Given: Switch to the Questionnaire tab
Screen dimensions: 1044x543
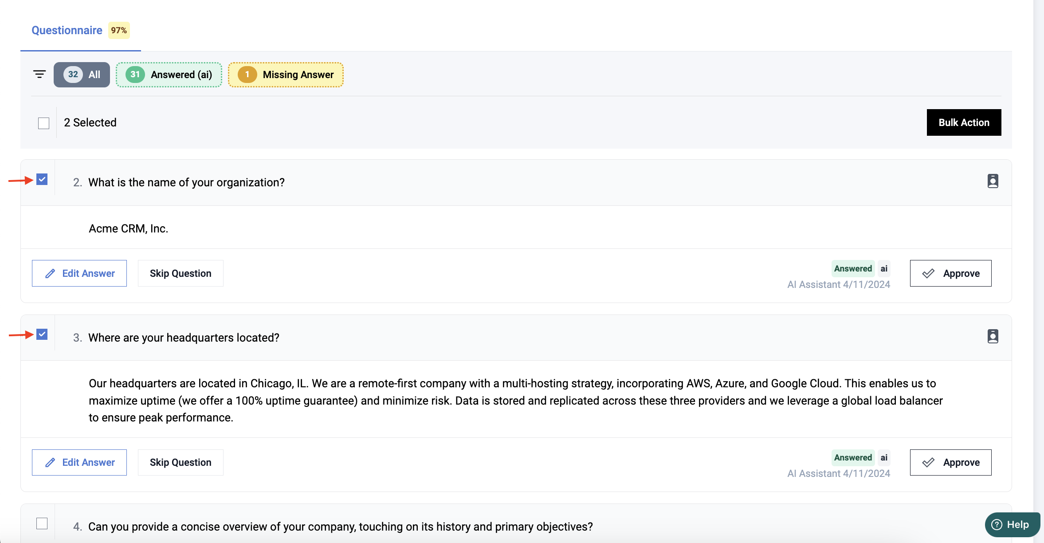Looking at the screenshot, I should pyautogui.click(x=67, y=30).
